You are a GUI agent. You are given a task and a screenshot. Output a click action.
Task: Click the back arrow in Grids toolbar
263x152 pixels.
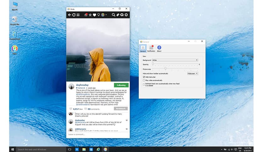70,15
